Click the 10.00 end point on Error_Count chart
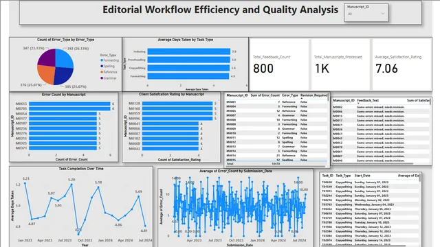Screen dimensions: 440x247 pyautogui.click(x=305, y=194)
